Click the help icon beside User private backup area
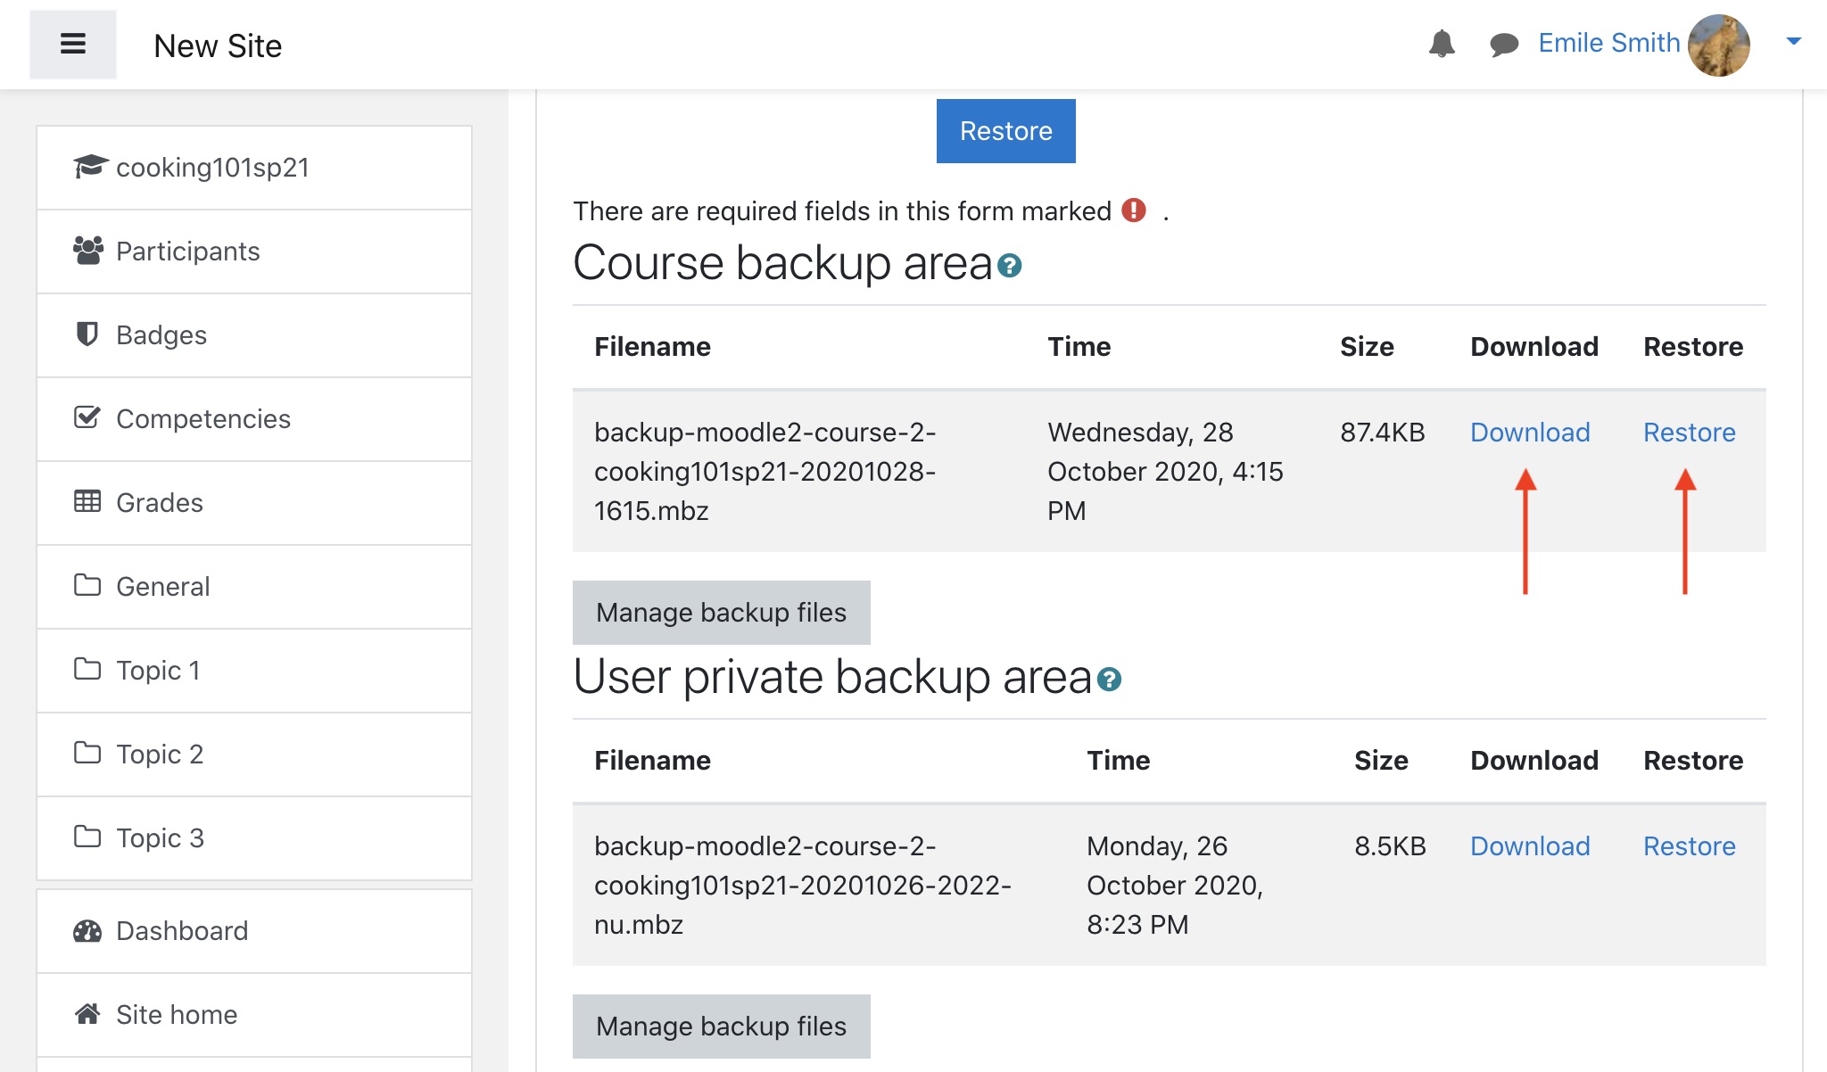1827x1072 pixels. (1109, 680)
